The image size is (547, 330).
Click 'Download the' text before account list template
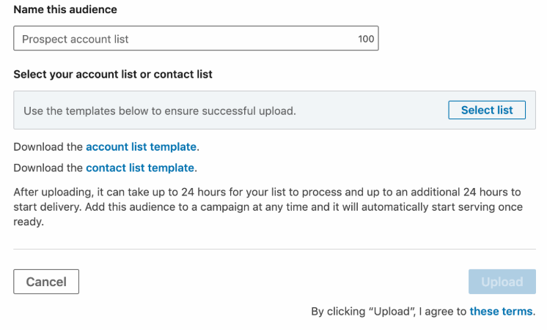[48, 147]
